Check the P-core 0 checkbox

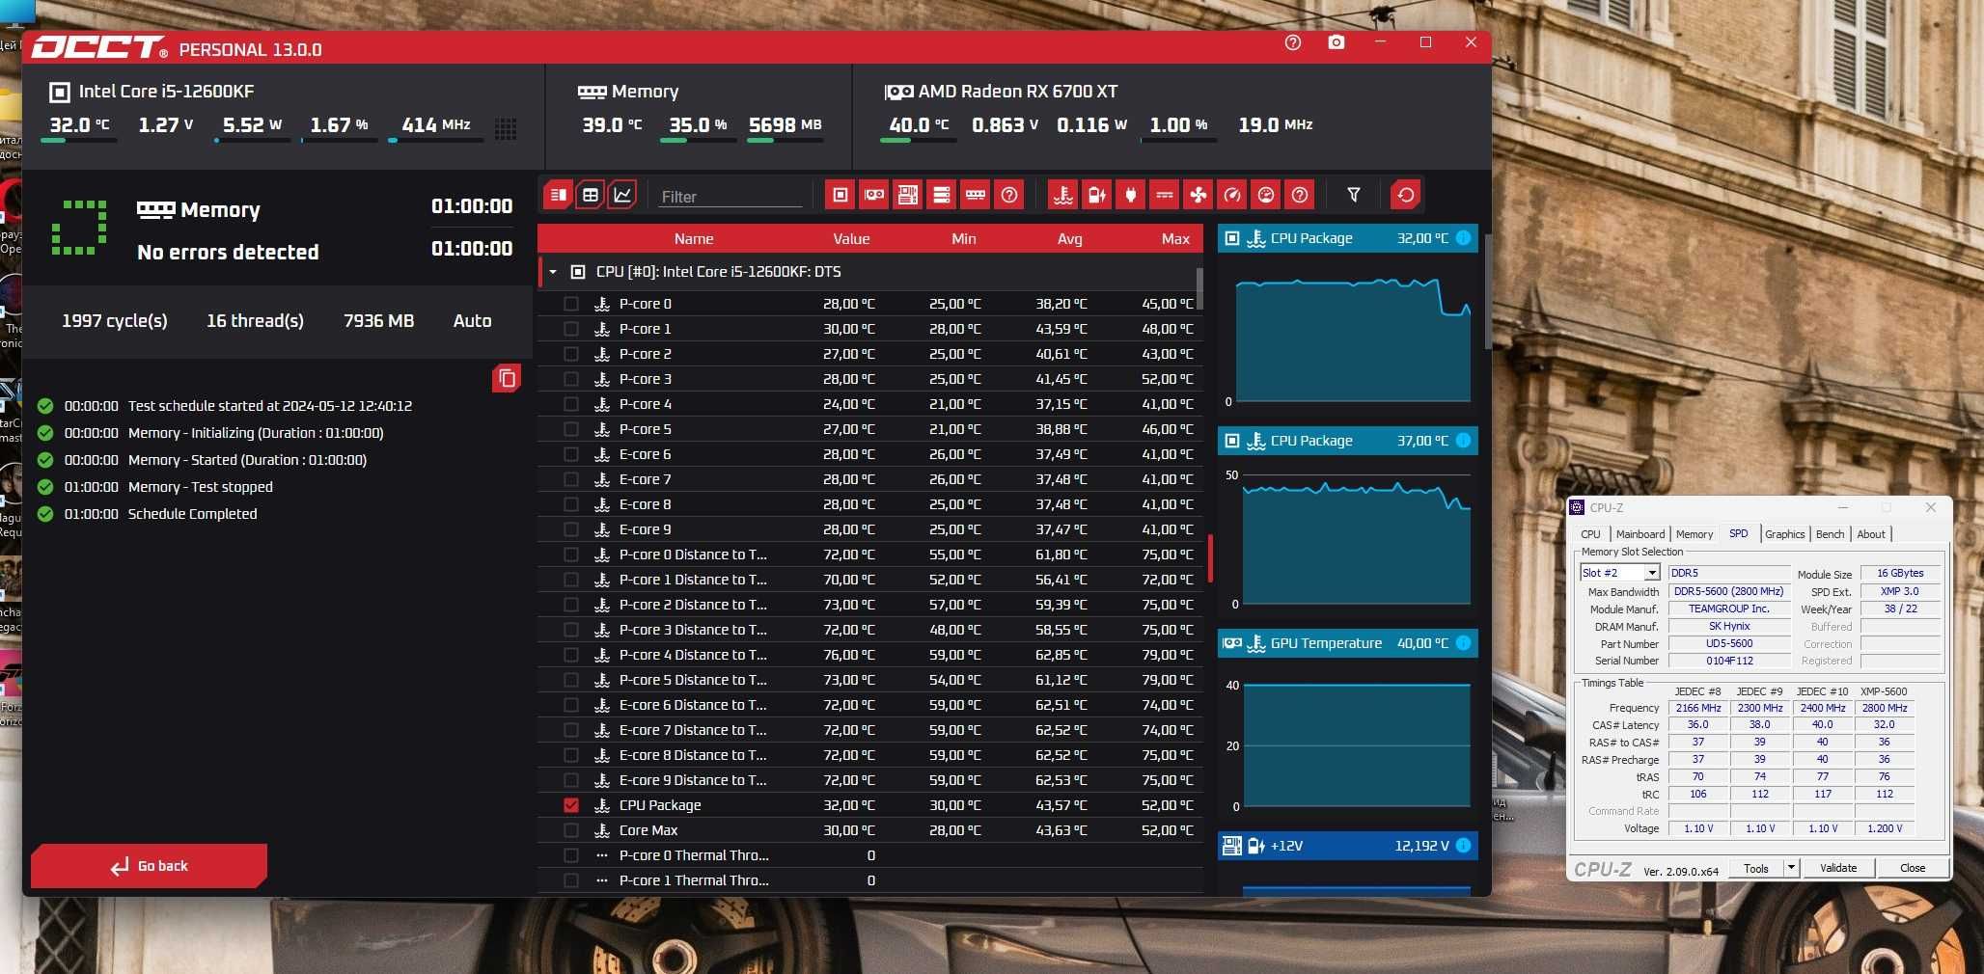coord(571,303)
